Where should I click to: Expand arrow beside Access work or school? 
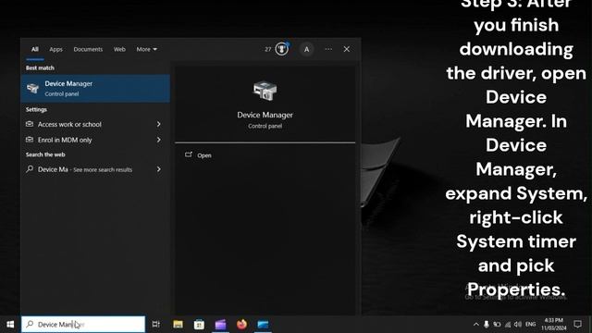(x=158, y=124)
